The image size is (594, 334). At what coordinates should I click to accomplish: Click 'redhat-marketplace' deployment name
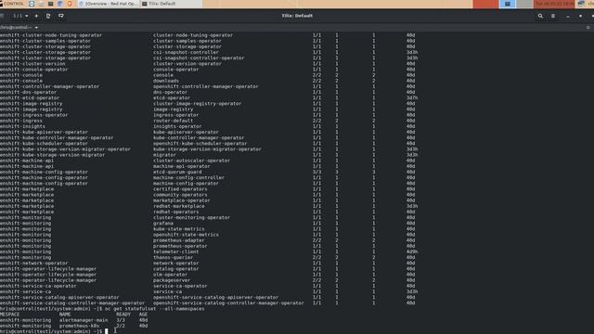click(x=179, y=206)
